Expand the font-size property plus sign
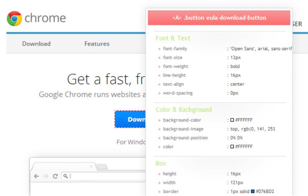The image size is (308, 196). tap(159, 57)
